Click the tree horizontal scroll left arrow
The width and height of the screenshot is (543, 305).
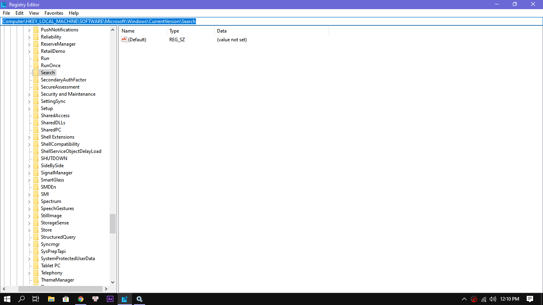[4, 289]
